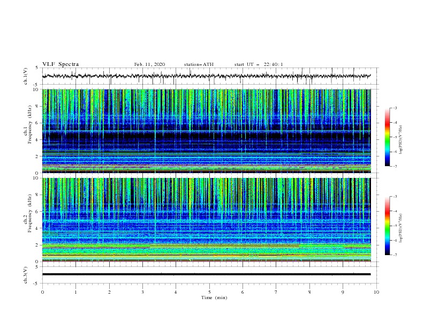Click the ch.1 spectrogram color bar
The width and height of the screenshot is (424, 328).
[x=388, y=137]
